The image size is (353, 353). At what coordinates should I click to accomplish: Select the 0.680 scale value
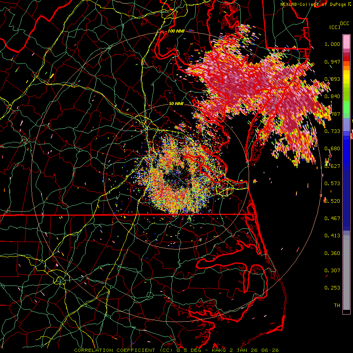(332, 149)
